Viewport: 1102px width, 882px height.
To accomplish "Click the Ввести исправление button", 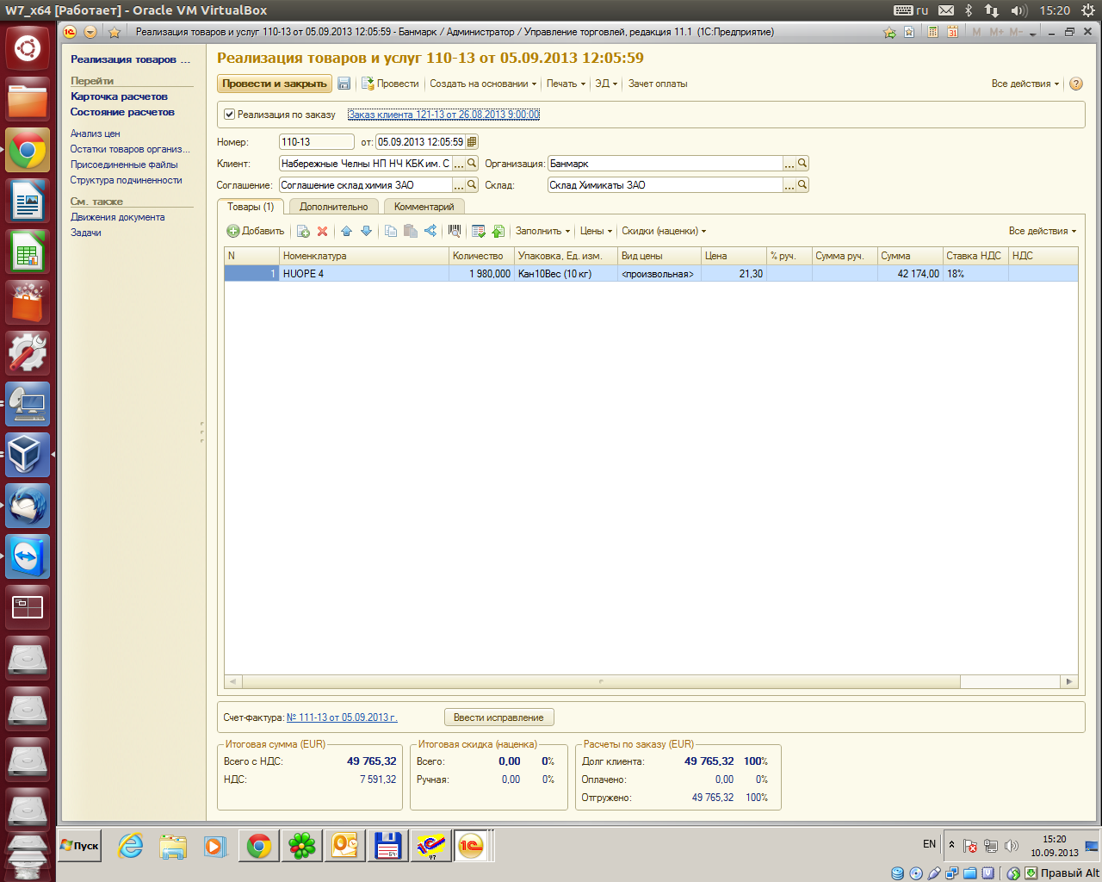I will pyautogui.click(x=498, y=717).
